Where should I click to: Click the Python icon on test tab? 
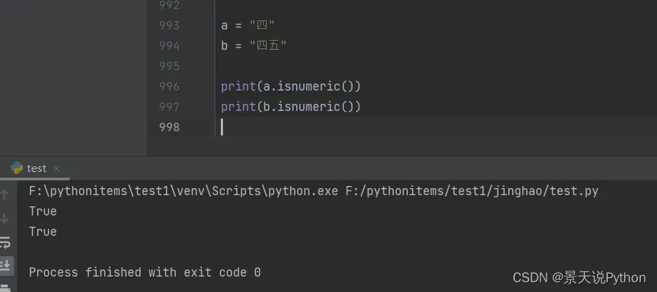[x=17, y=168]
